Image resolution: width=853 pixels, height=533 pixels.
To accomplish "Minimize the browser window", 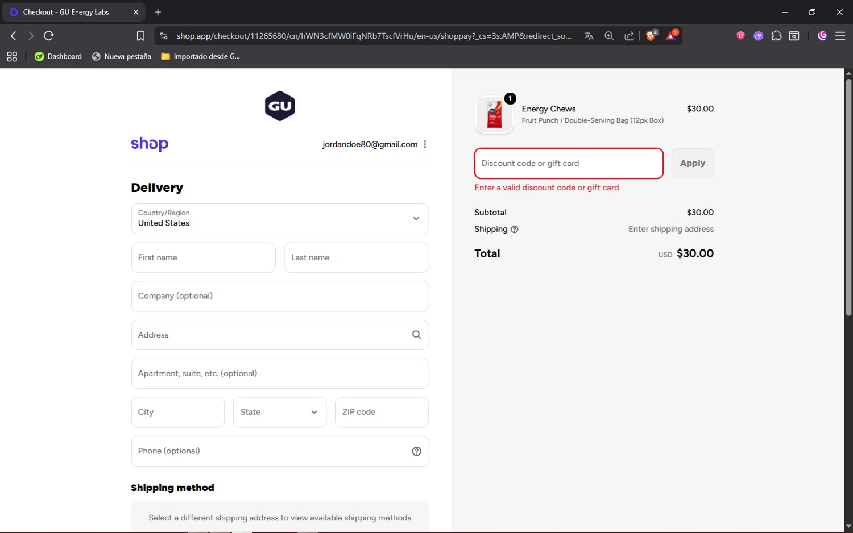I will pyautogui.click(x=785, y=12).
